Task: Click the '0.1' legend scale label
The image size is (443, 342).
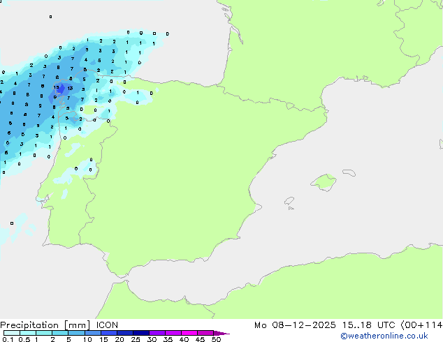Action: click(8, 339)
